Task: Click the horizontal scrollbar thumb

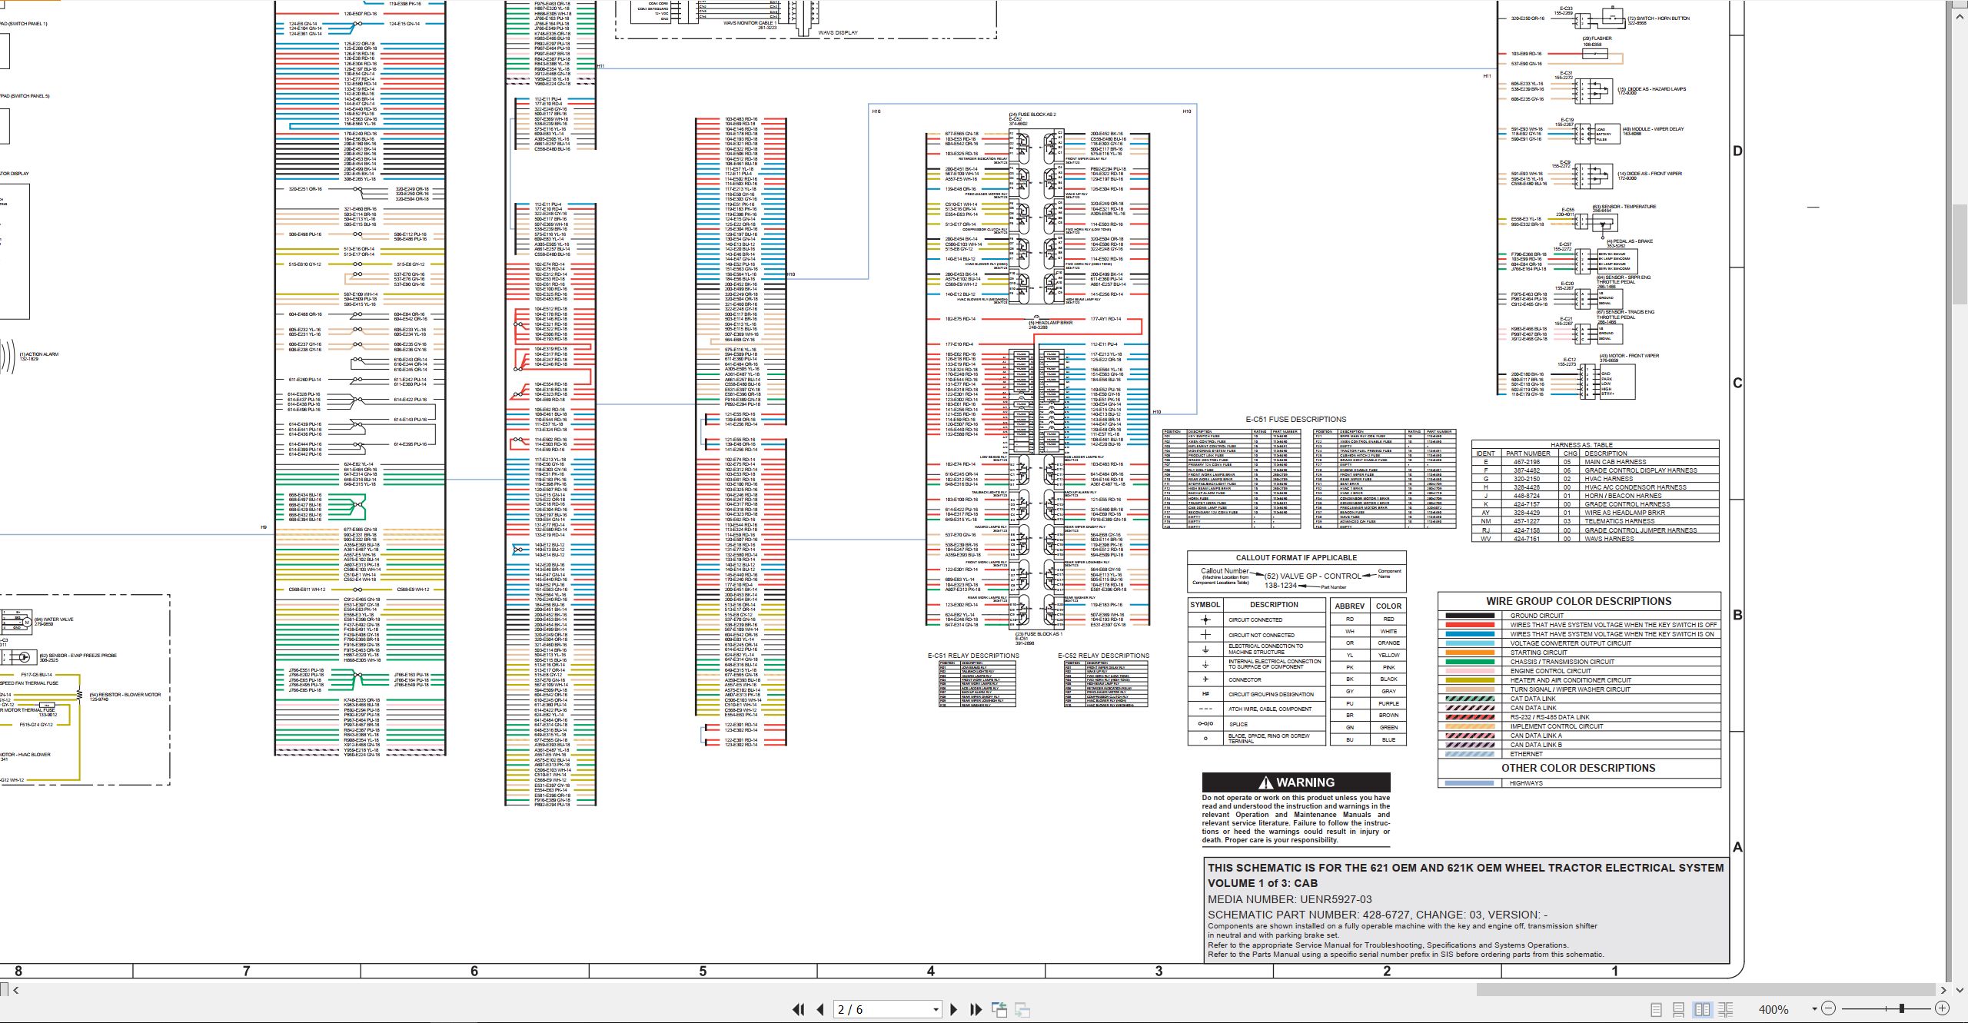Action: click(1705, 990)
